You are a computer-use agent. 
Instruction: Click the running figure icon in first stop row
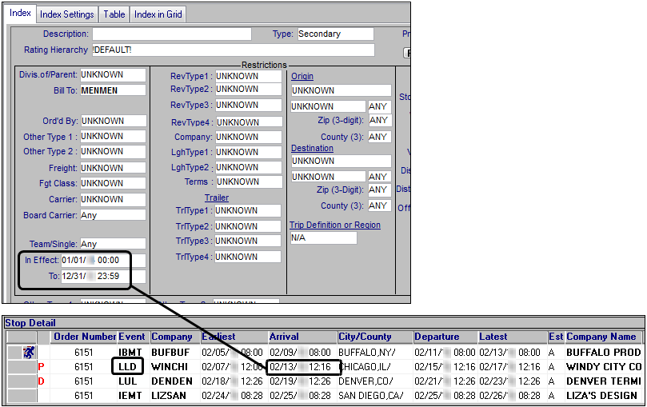click(x=29, y=353)
